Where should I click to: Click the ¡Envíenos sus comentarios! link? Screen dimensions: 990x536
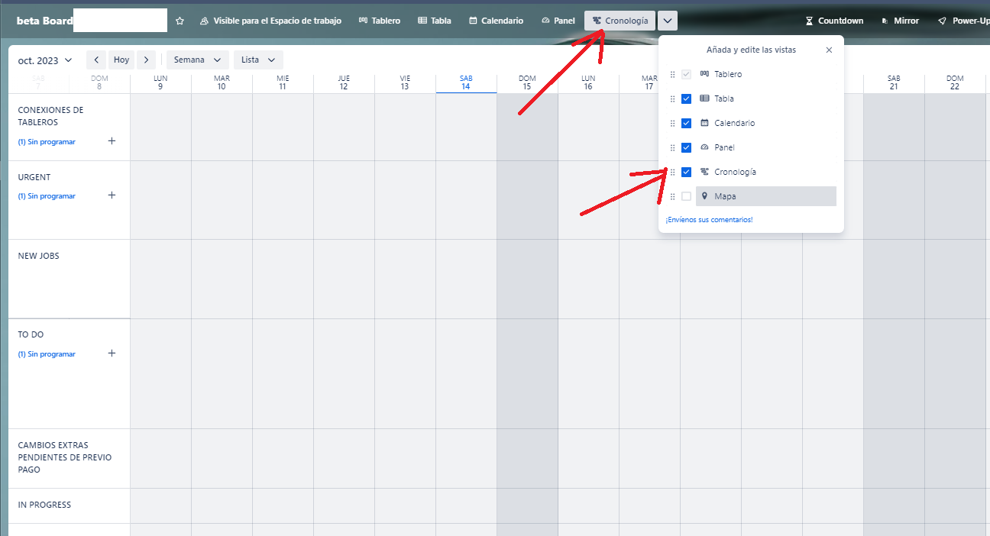[x=710, y=219]
